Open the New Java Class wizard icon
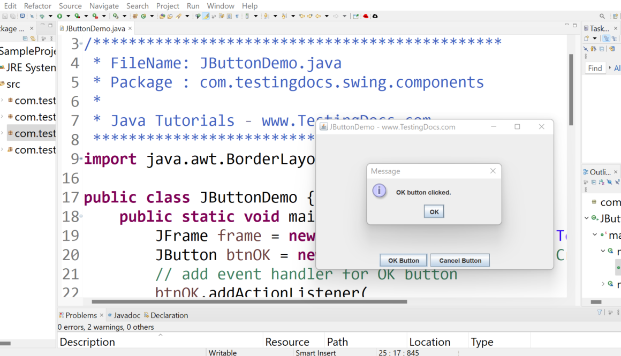This screenshot has height=356, width=621. click(143, 17)
